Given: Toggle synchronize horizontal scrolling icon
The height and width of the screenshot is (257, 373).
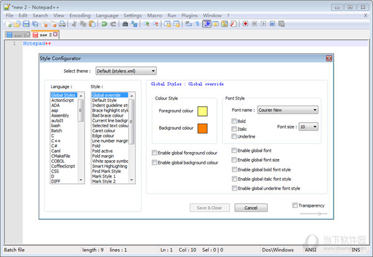Looking at the screenshot, I should [177, 24].
